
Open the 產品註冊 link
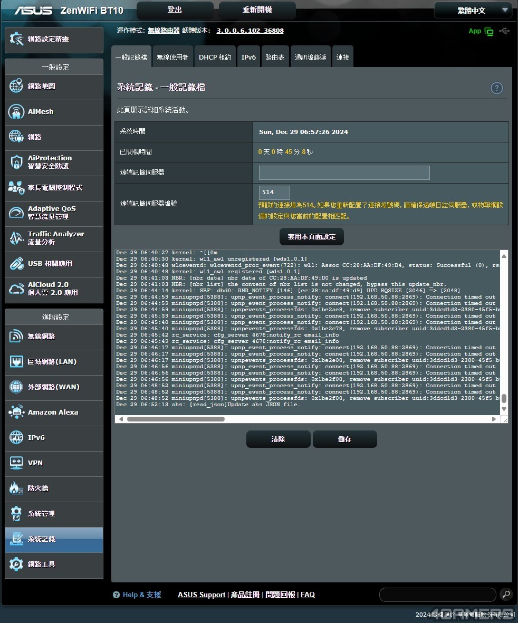point(245,595)
